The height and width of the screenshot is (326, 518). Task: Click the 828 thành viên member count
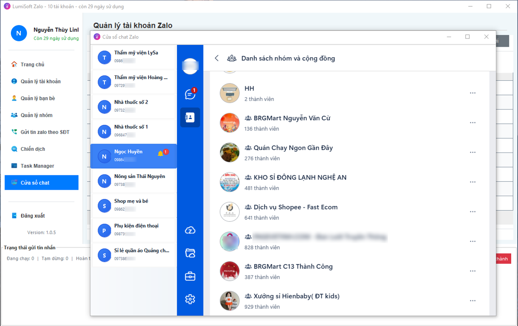pos(262,247)
